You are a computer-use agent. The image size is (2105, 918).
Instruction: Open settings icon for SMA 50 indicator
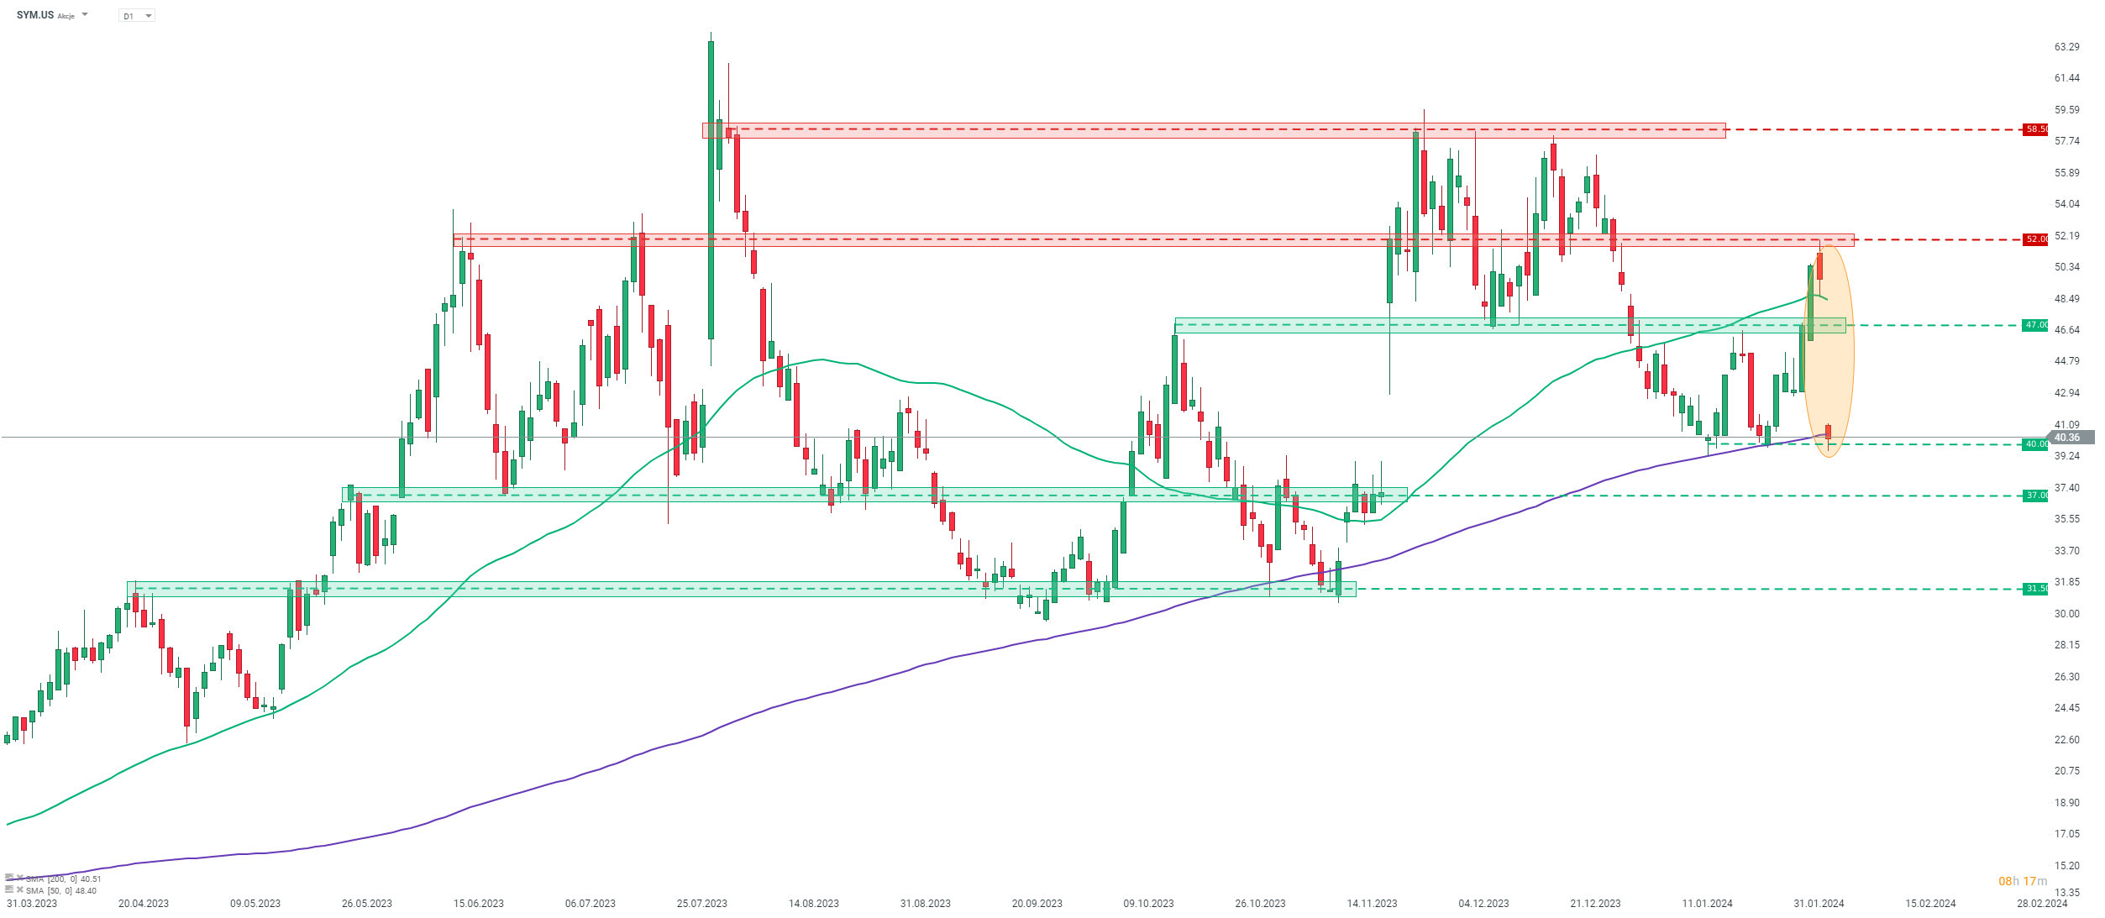(x=9, y=889)
